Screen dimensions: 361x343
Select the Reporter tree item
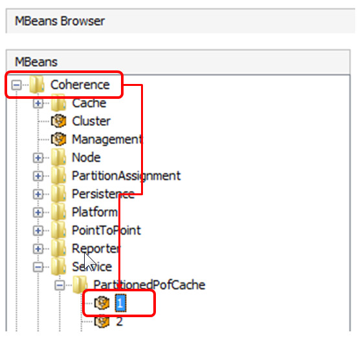click(96, 249)
